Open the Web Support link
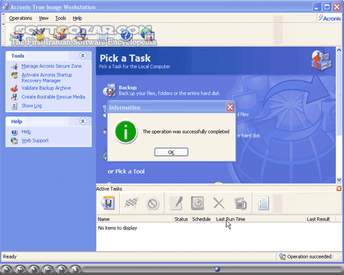 pyautogui.click(x=35, y=140)
